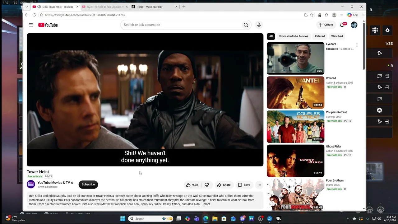This screenshot has width=398, height=224.
Task: Open options for the Eyecare ad
Action: [357, 45]
